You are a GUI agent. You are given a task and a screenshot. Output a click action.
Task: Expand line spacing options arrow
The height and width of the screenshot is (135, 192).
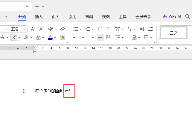pyautogui.click(x=122, y=37)
